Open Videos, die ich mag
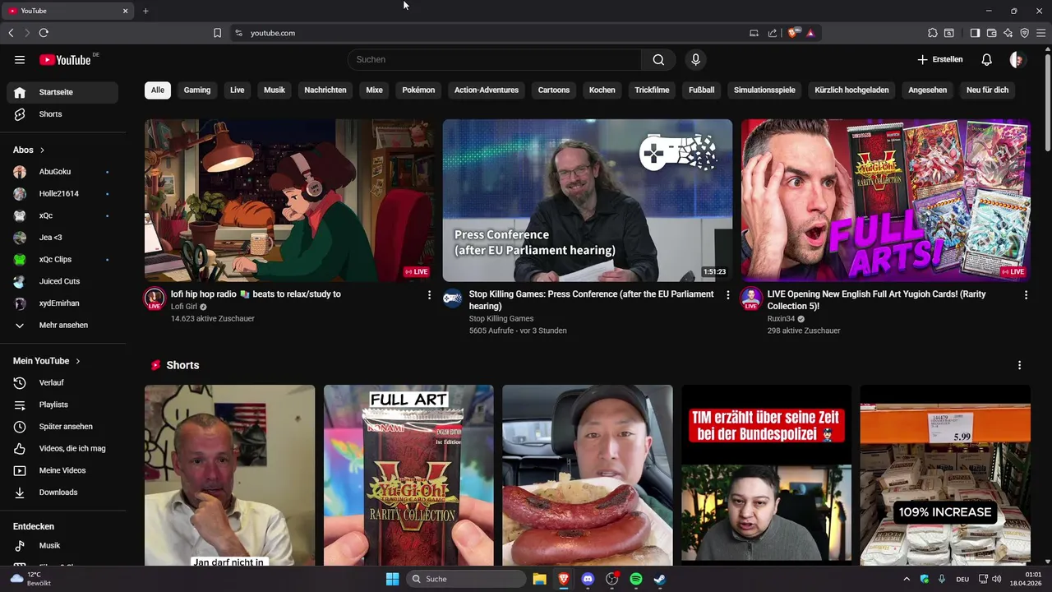1052x592 pixels. (62, 448)
